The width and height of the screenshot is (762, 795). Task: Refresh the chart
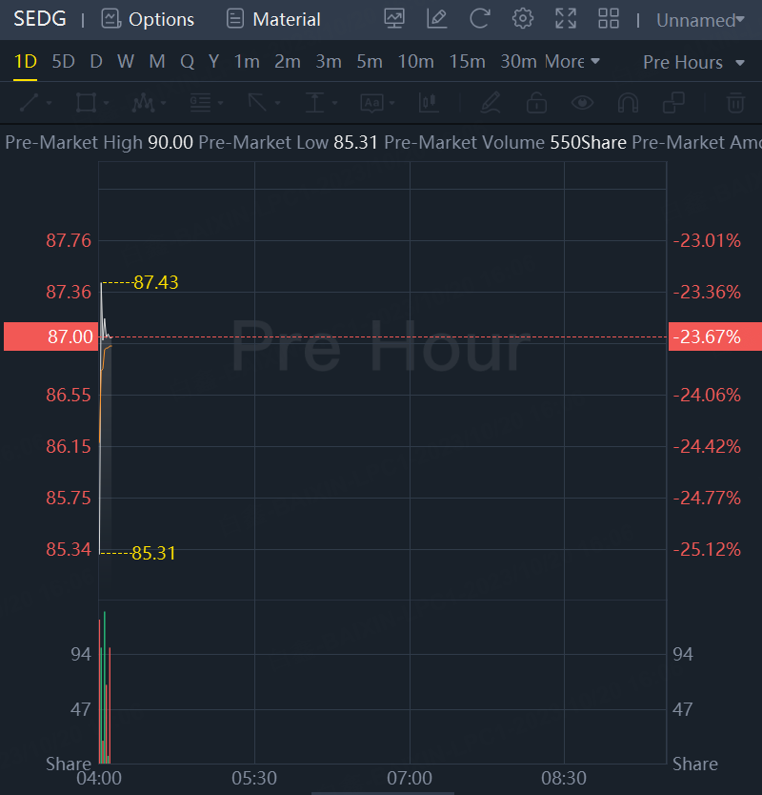[x=480, y=18]
